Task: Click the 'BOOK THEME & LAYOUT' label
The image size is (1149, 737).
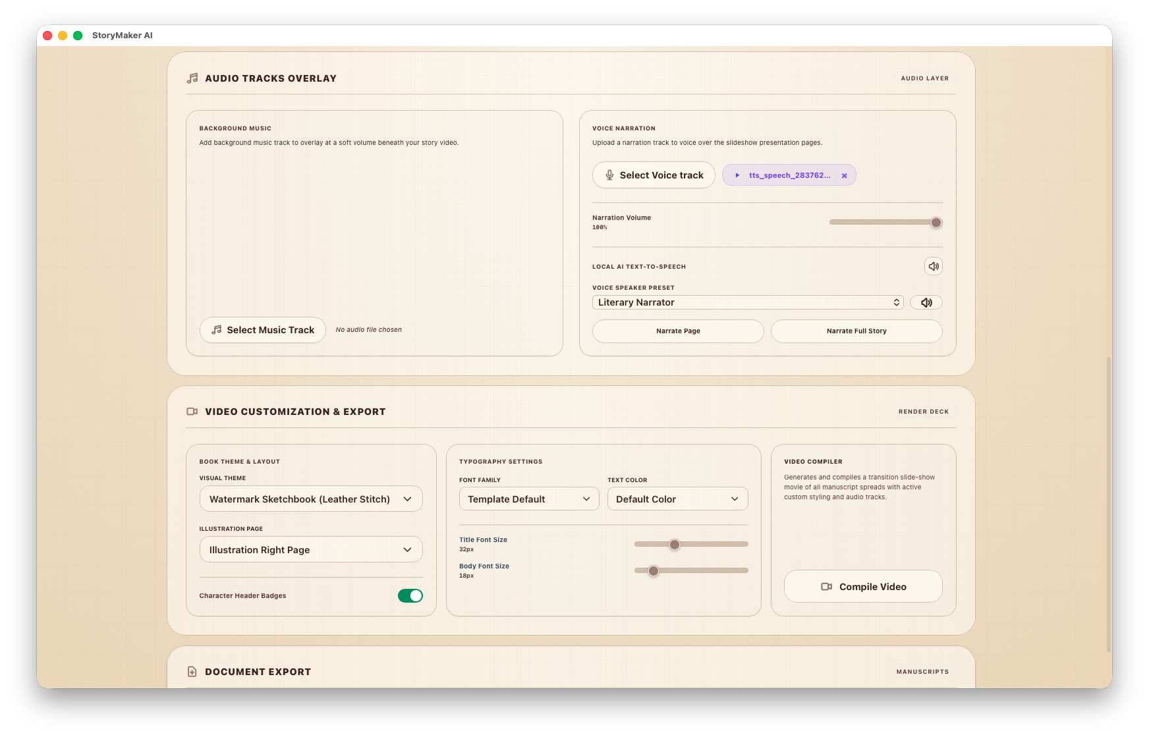Action: tap(240, 462)
